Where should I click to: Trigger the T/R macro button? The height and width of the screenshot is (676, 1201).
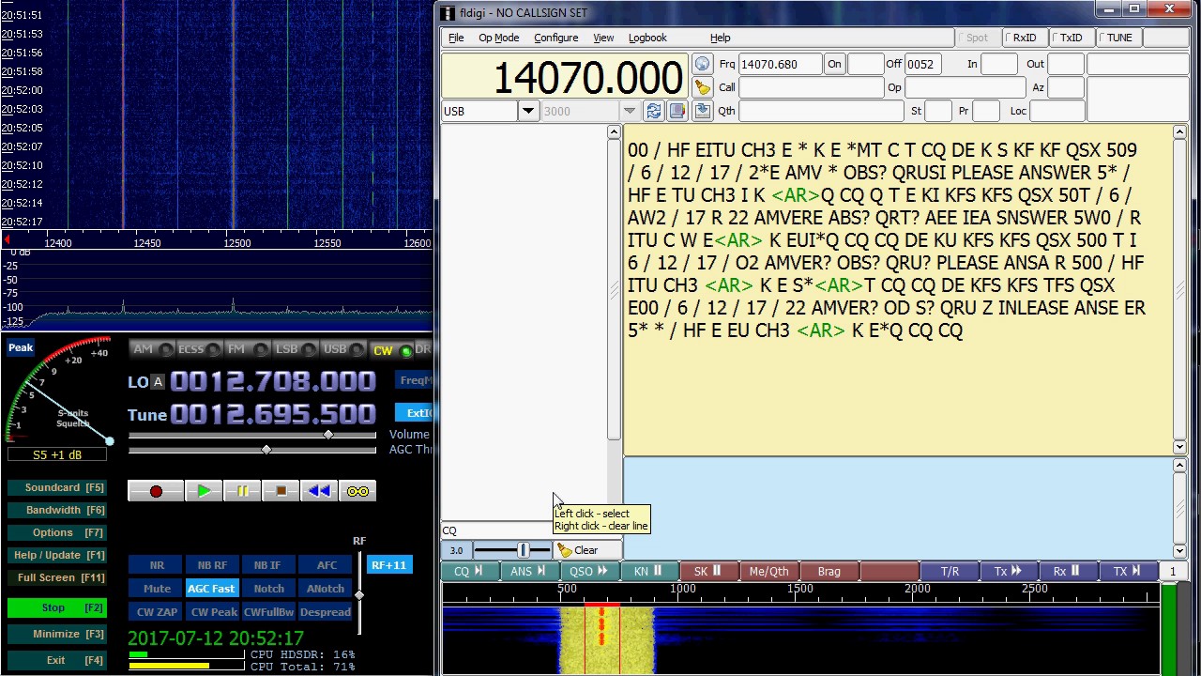950,571
